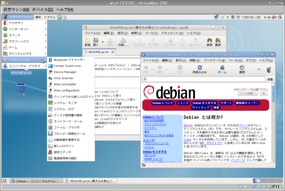285x191 pixels.
Task: Click volume icon in top panel
Action: 274,17
